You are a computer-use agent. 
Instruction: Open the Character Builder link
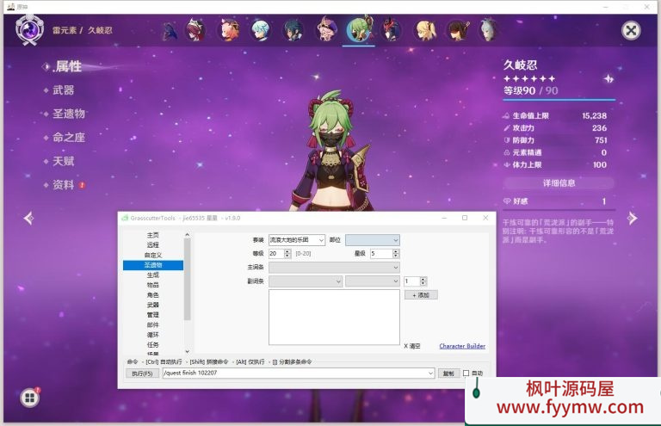(462, 346)
